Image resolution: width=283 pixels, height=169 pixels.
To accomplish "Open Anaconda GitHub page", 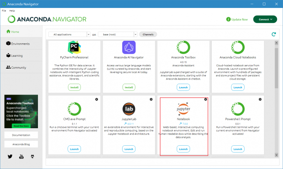I will (33, 157).
